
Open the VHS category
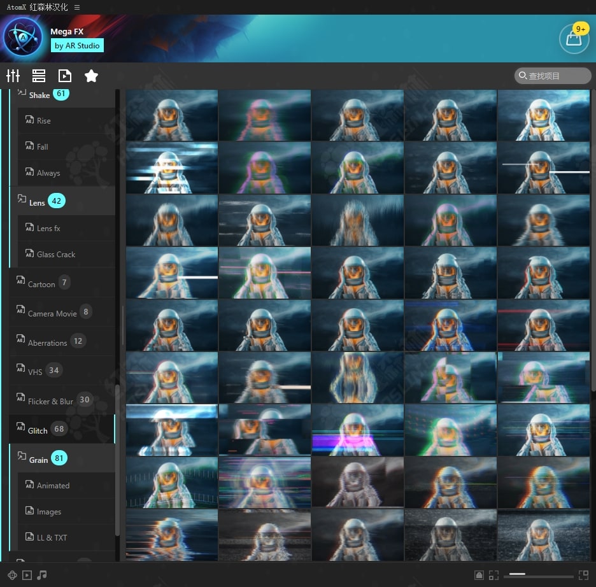tap(62, 370)
